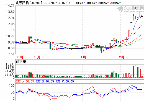
Task: Click the 5PMA legend label
Action: click(79, 3)
